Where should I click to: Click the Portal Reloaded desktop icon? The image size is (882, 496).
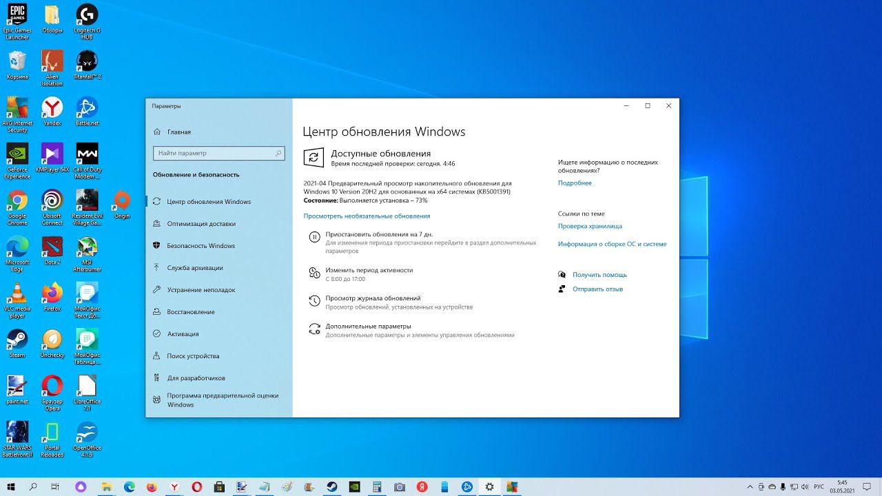tap(52, 440)
